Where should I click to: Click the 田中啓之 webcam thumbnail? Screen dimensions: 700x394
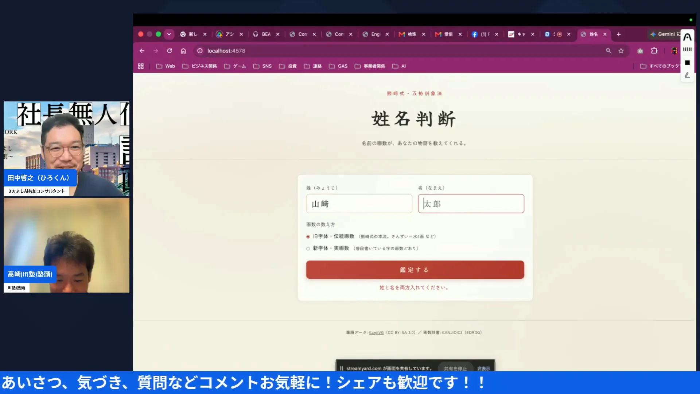66,149
